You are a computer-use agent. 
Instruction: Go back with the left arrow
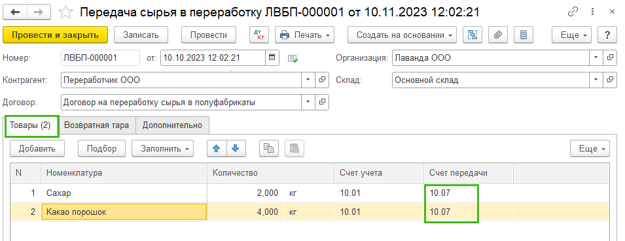15,12
